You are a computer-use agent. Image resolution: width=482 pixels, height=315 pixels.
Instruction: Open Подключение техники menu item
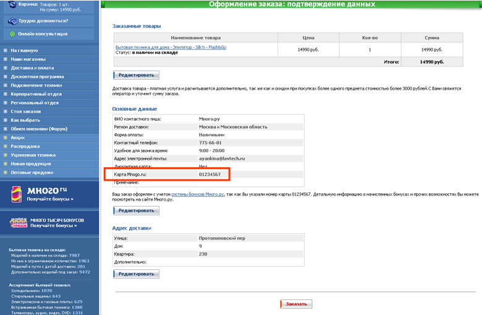(x=36, y=85)
